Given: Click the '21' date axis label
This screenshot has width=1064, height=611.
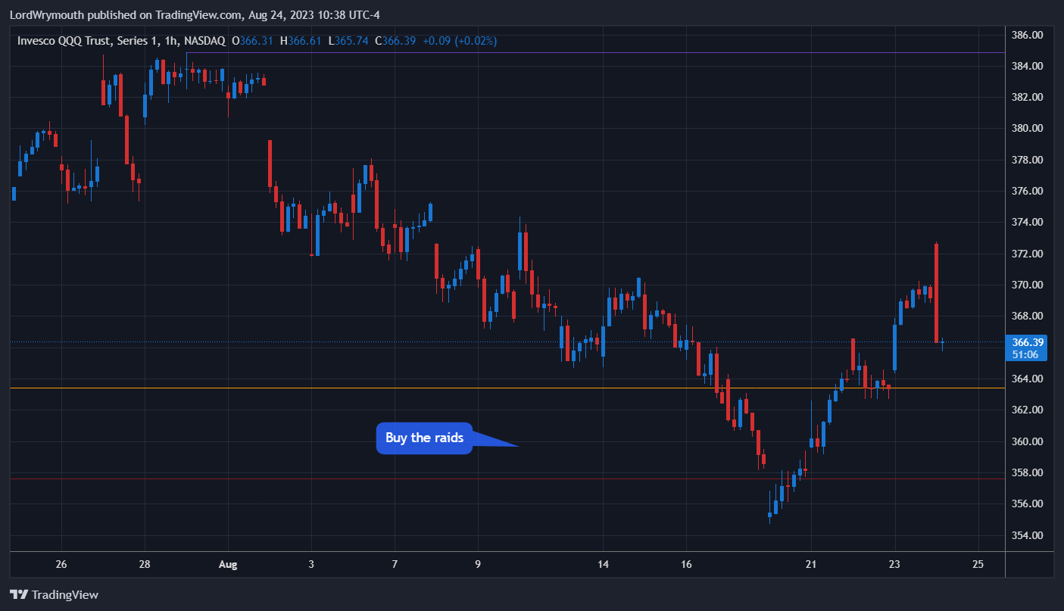Looking at the screenshot, I should 811,564.
